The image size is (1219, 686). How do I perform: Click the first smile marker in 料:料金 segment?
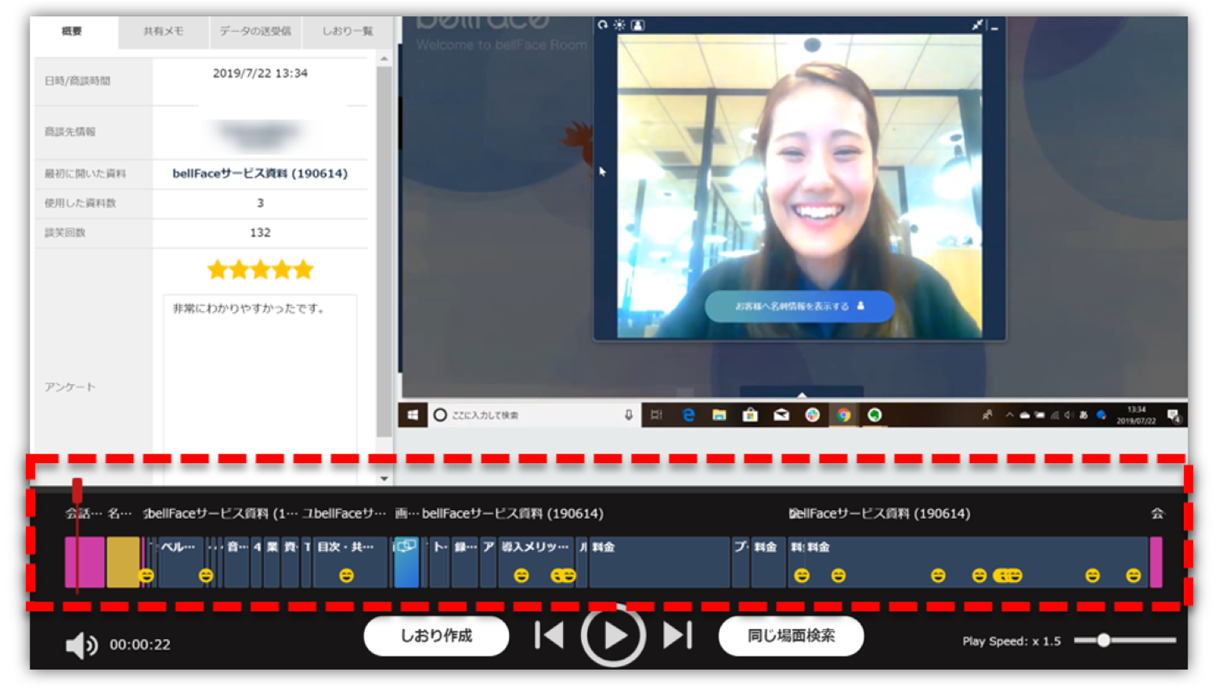(802, 576)
